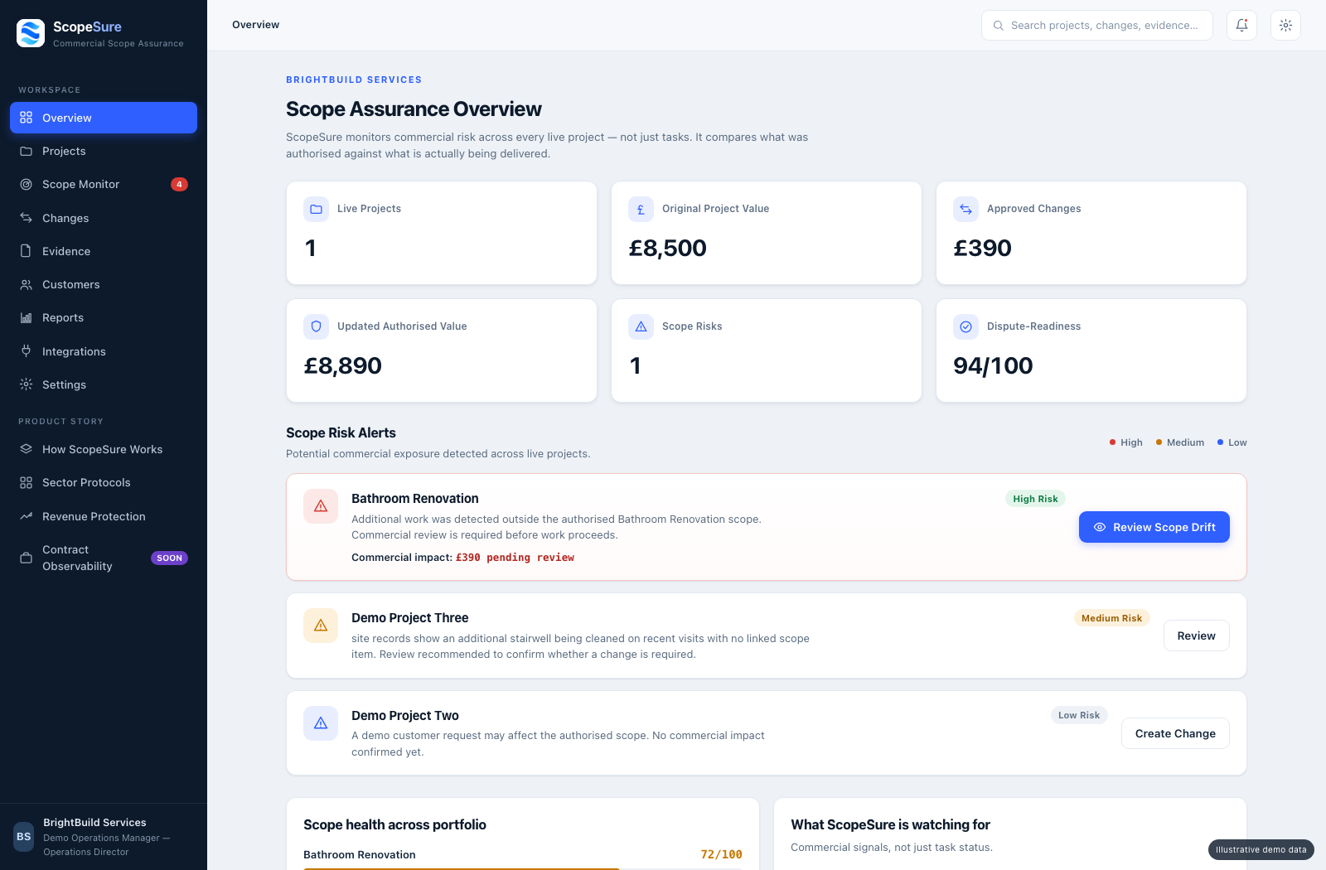Select Customers in the sidebar

coord(104,285)
